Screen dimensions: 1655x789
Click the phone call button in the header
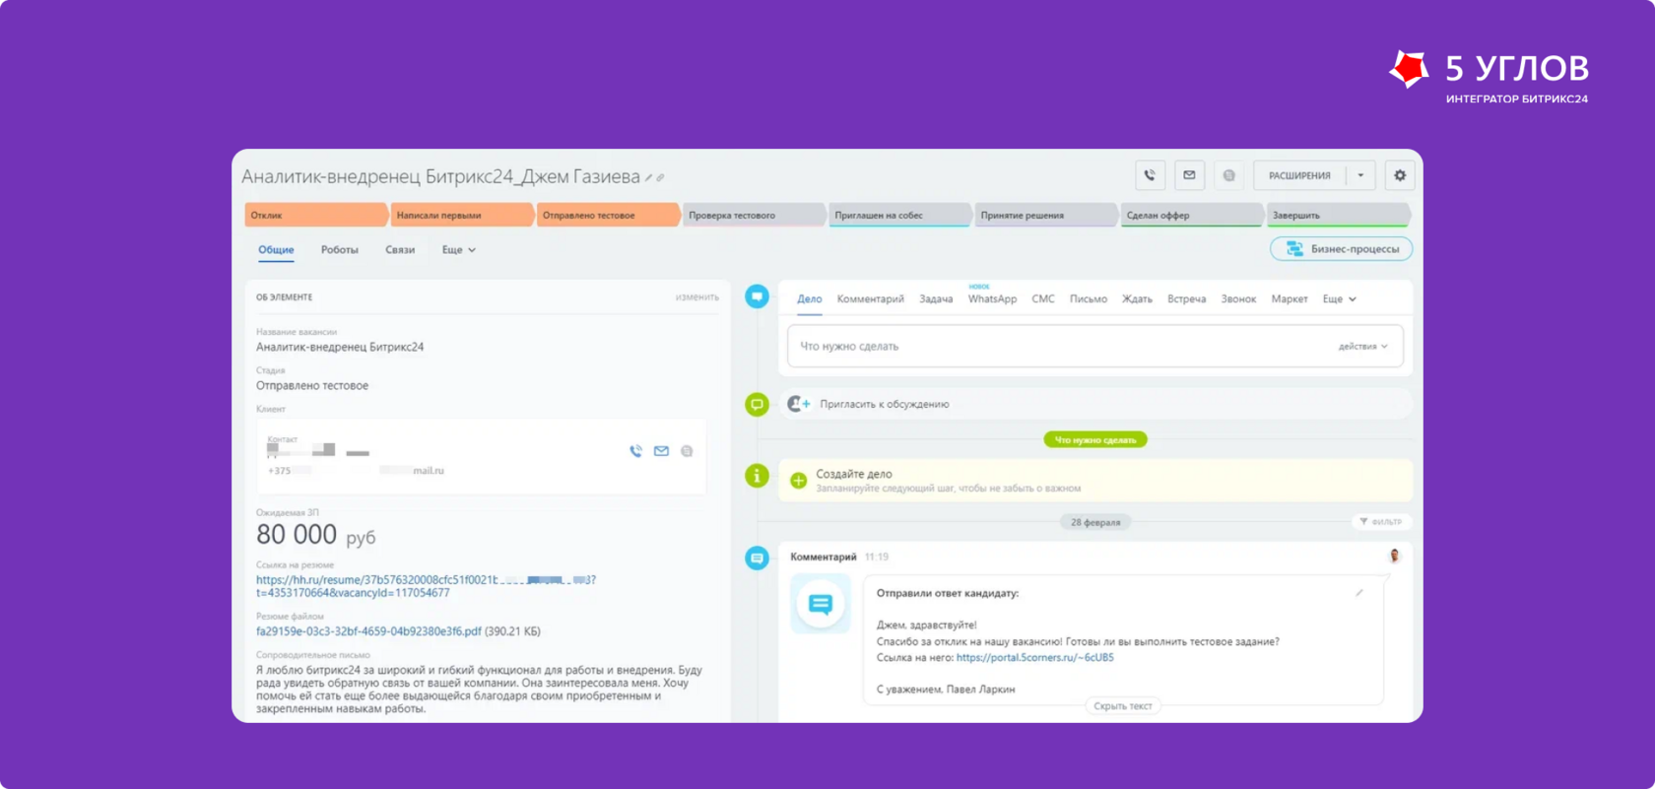[1150, 175]
